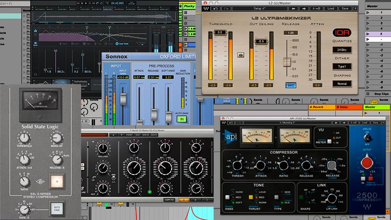Open Dither Type1 selector in L2
Image resolution: width=391 pixels, height=220 pixels.
[x=342, y=66]
